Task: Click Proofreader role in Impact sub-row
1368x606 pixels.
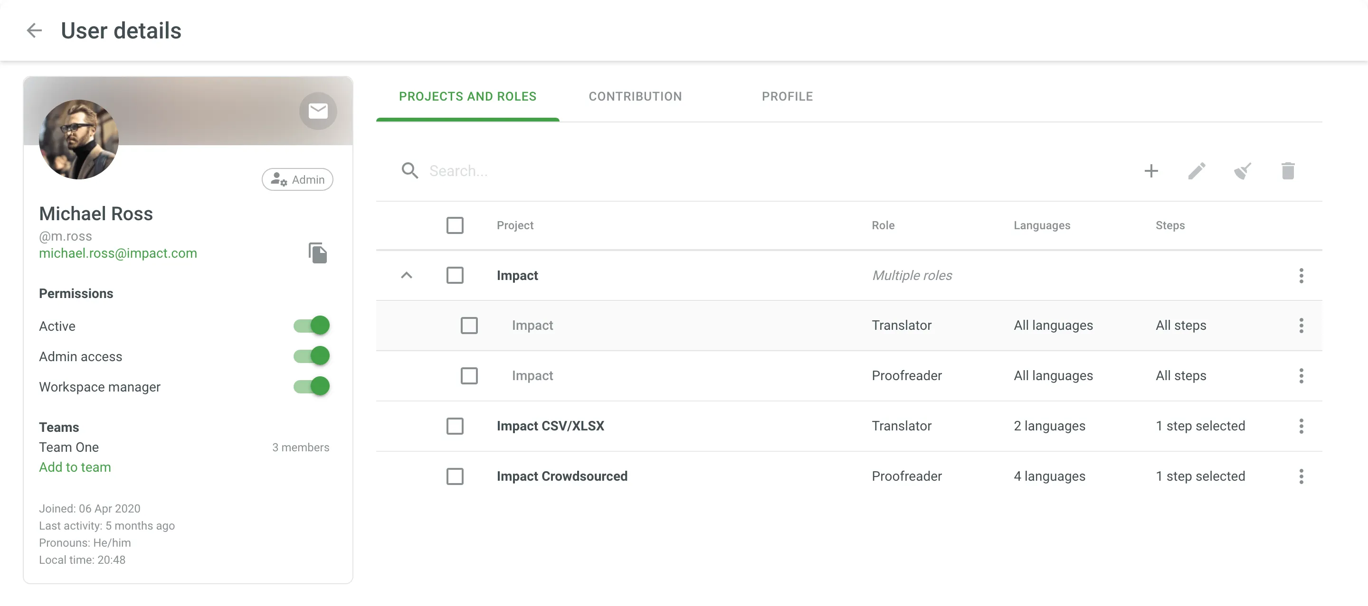Action: 906,376
